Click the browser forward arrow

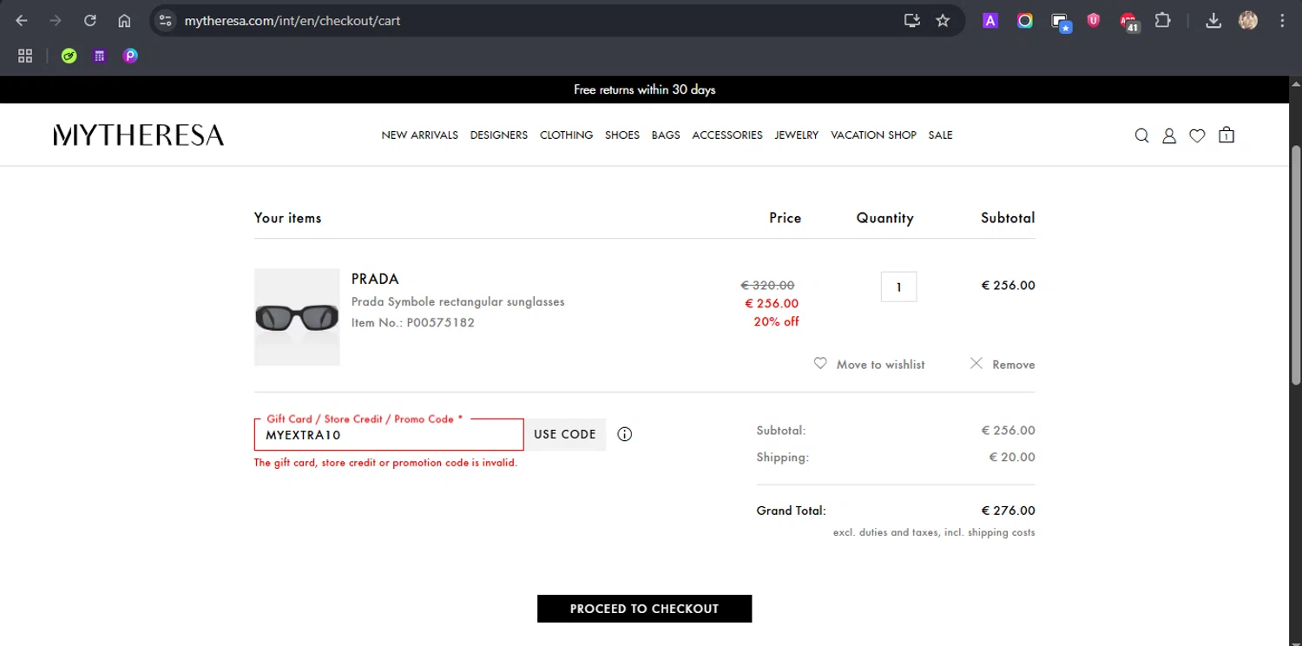[56, 21]
